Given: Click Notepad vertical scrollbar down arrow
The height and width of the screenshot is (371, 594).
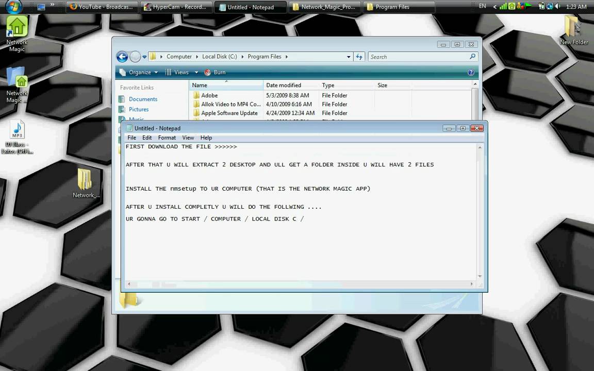Looking at the screenshot, I should point(480,276).
